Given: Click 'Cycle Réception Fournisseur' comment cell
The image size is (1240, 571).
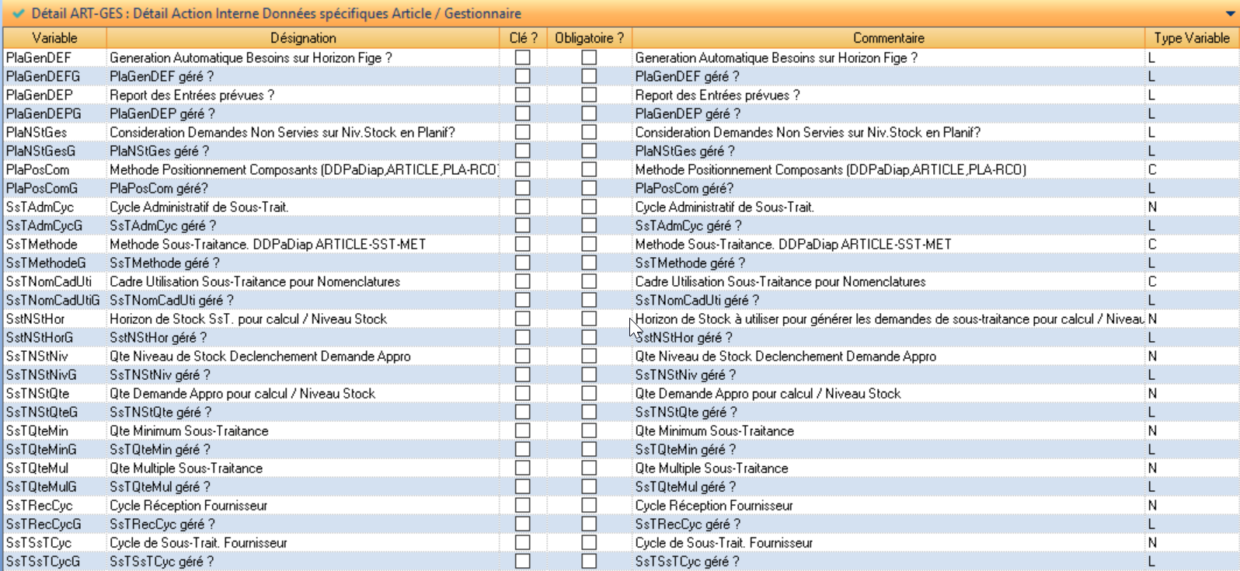Looking at the screenshot, I should [x=714, y=505].
